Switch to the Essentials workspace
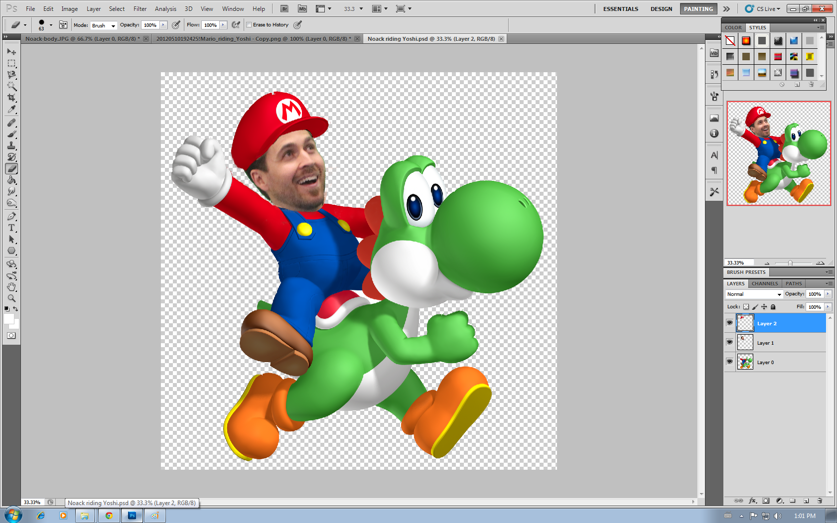This screenshot has height=523, width=837. pyautogui.click(x=620, y=8)
